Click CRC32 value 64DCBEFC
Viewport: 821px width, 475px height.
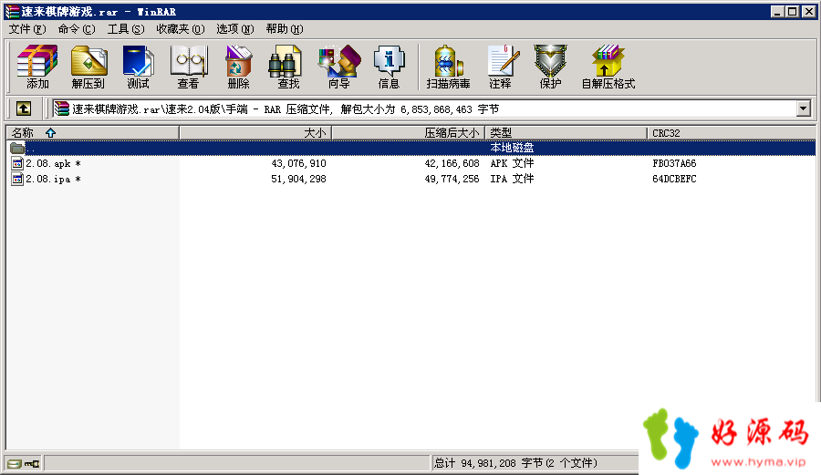pos(674,179)
